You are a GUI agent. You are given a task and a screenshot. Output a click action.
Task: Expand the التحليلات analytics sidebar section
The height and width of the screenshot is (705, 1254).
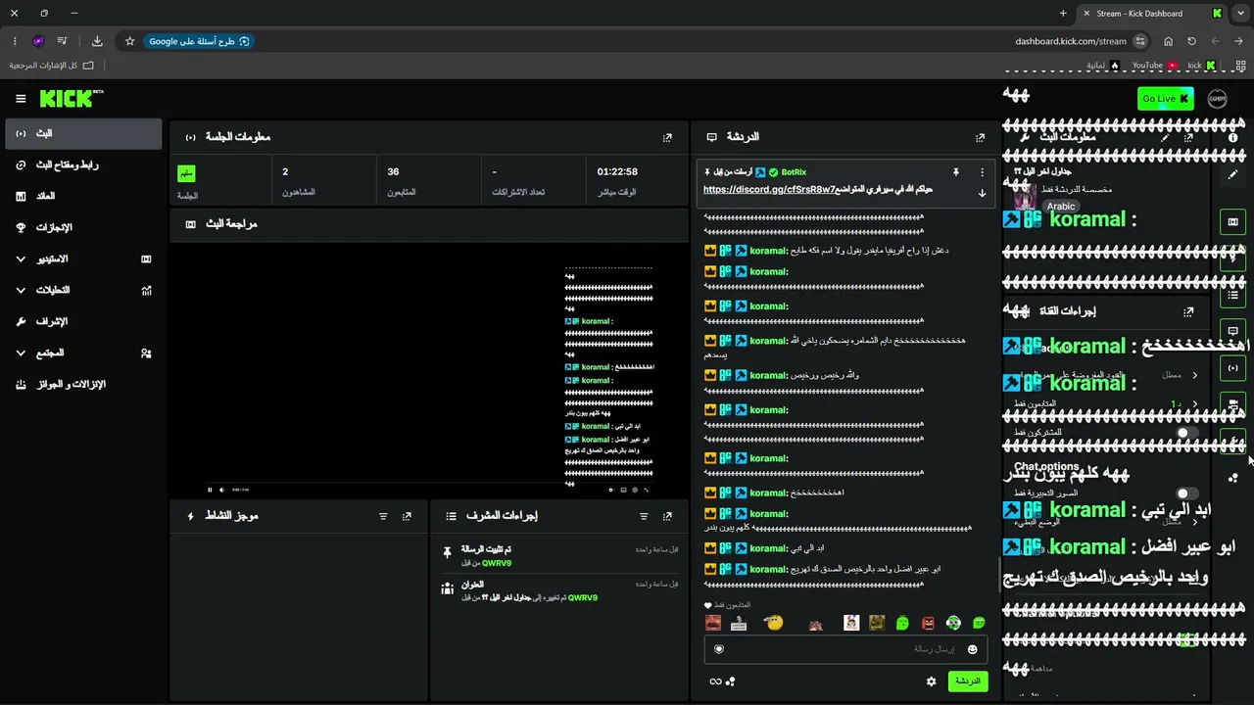pyautogui.click(x=83, y=290)
